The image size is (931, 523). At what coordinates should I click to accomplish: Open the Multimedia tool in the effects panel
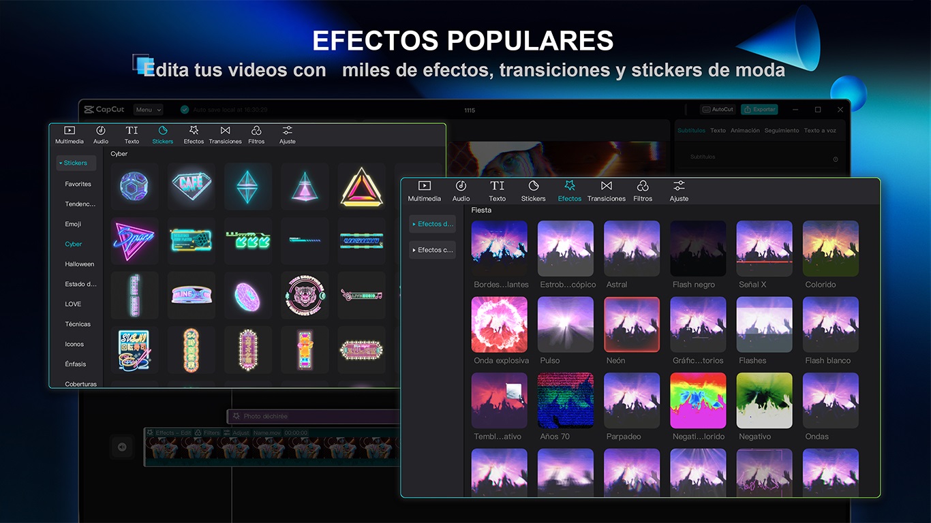[424, 190]
